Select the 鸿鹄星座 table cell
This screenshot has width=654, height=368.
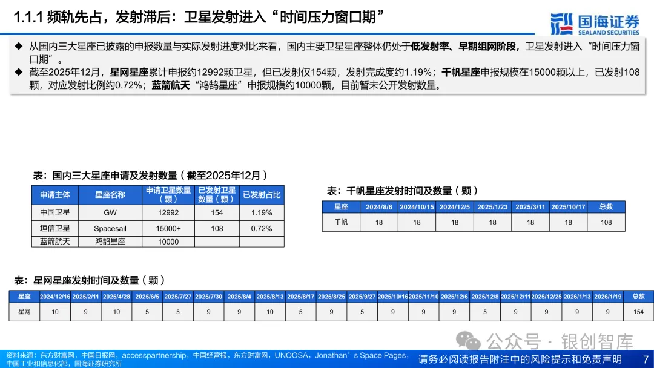[x=110, y=241]
